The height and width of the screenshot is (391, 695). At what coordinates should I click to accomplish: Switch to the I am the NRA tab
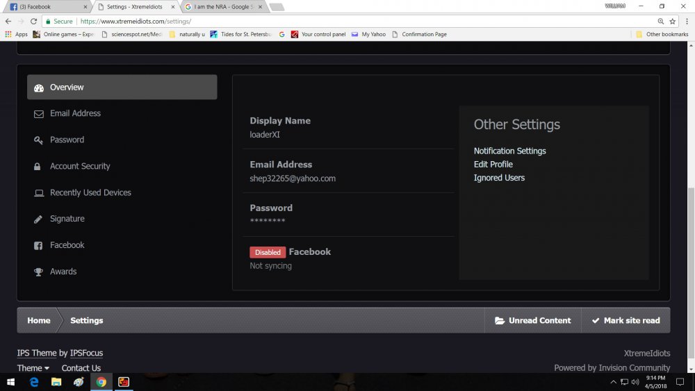click(x=224, y=7)
